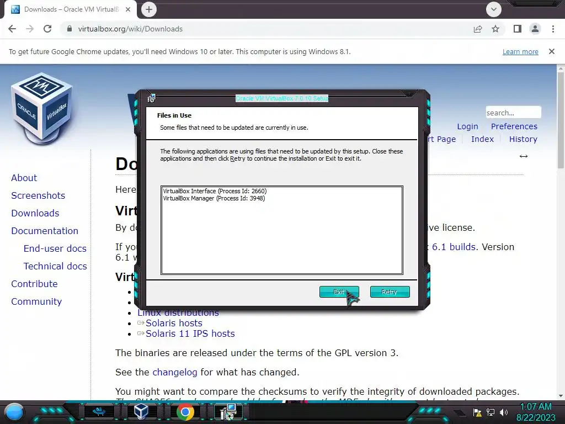Open the tab search dropdown arrow

click(494, 9)
